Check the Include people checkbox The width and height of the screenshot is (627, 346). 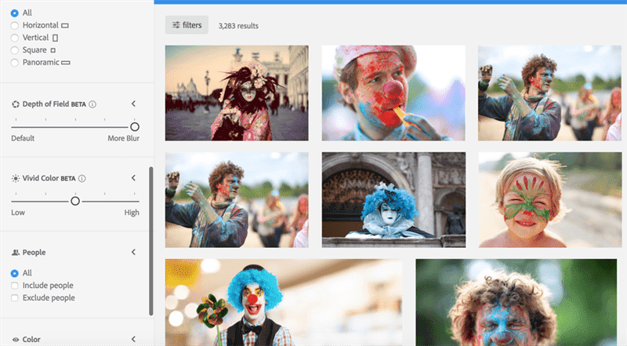pyautogui.click(x=15, y=286)
